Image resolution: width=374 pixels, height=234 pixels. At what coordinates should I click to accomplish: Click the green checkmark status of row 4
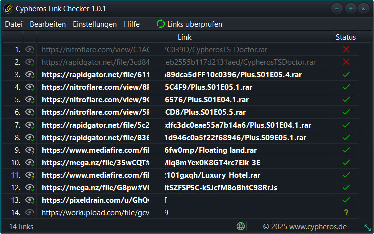point(346,87)
